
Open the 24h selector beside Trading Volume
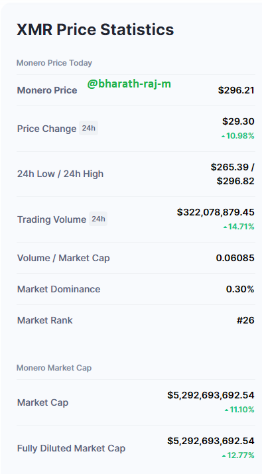pos(98,219)
